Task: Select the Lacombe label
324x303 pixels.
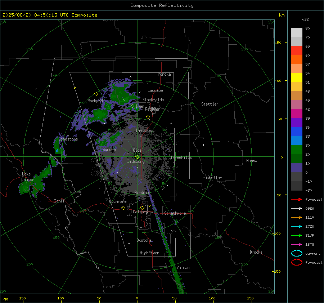Action: pyautogui.click(x=155, y=90)
